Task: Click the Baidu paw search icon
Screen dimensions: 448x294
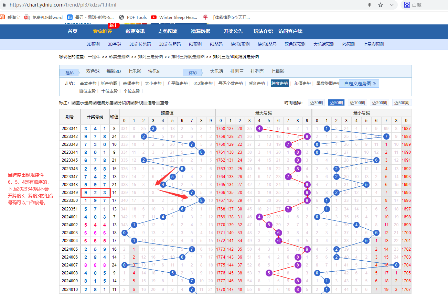Action: (x=407, y=5)
